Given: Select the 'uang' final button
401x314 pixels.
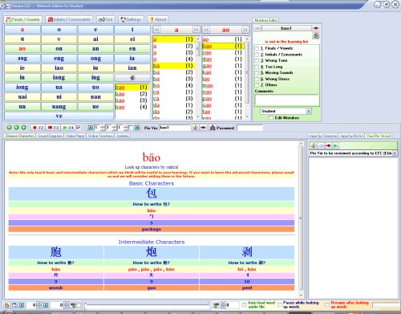Looking at the screenshot, I should click(59, 107).
